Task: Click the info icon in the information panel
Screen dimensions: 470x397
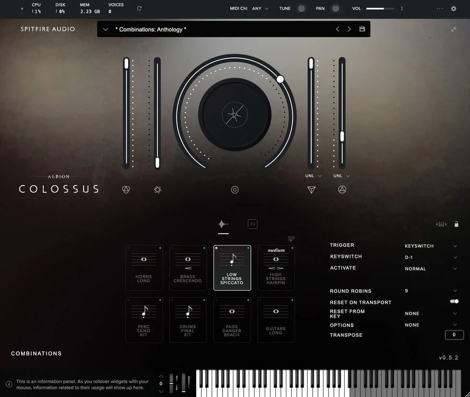Action: 9,384
